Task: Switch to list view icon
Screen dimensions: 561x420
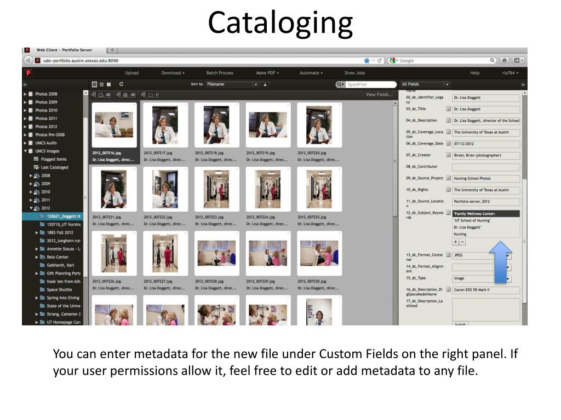Action: click(101, 84)
